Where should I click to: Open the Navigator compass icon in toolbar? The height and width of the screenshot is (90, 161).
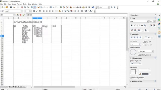click(x=80, y=7)
